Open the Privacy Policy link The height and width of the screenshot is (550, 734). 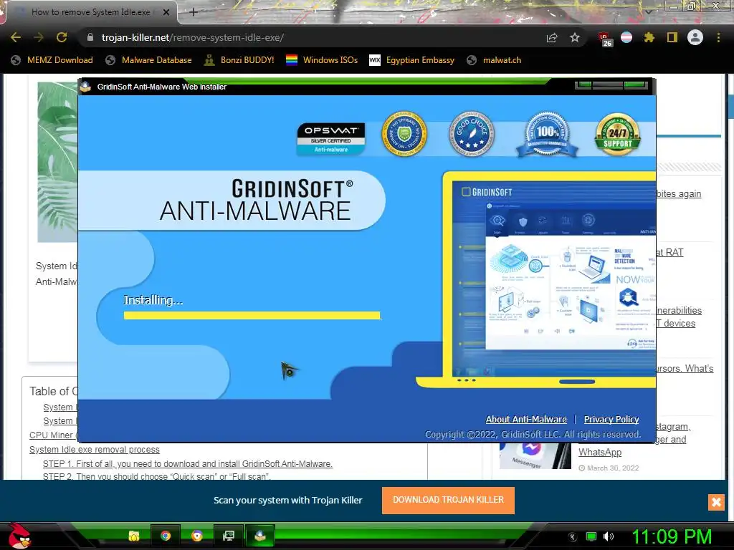(x=611, y=419)
